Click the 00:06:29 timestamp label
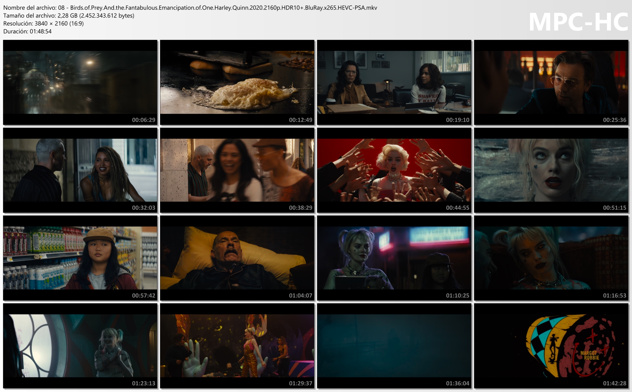This screenshot has height=392, width=632. point(144,120)
